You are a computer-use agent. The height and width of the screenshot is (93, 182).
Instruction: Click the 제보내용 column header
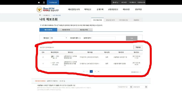tap(90, 52)
